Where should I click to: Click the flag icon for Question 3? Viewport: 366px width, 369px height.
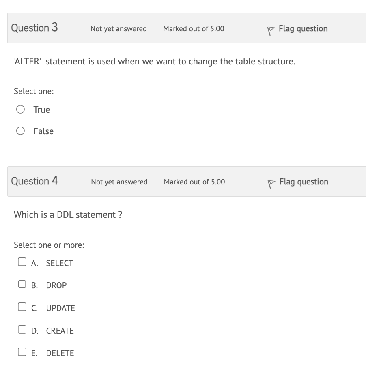[271, 30]
